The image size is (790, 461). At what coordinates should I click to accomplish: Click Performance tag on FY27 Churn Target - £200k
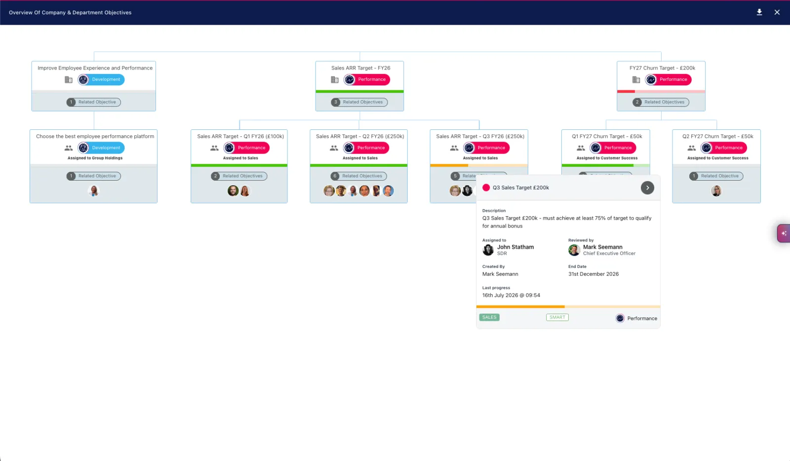[669, 79]
